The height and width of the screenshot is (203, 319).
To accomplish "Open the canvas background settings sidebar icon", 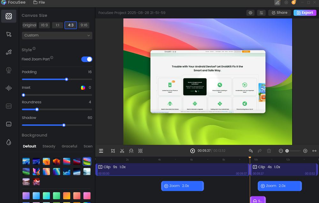I will coord(9,16).
